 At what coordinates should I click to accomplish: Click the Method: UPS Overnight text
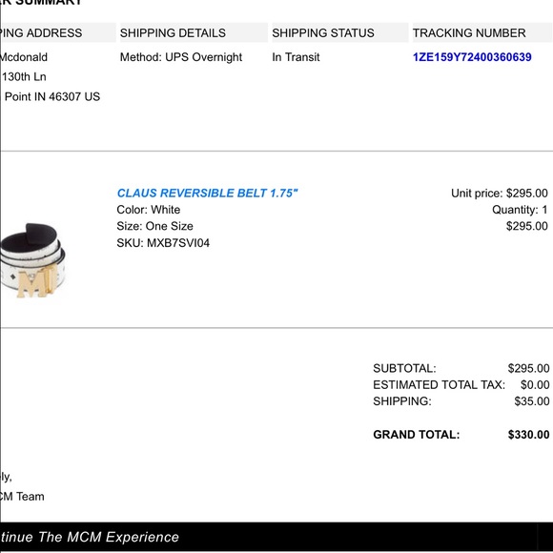(x=181, y=57)
